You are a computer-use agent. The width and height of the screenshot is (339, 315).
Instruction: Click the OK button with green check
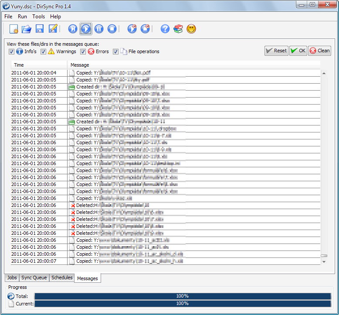pos(298,51)
